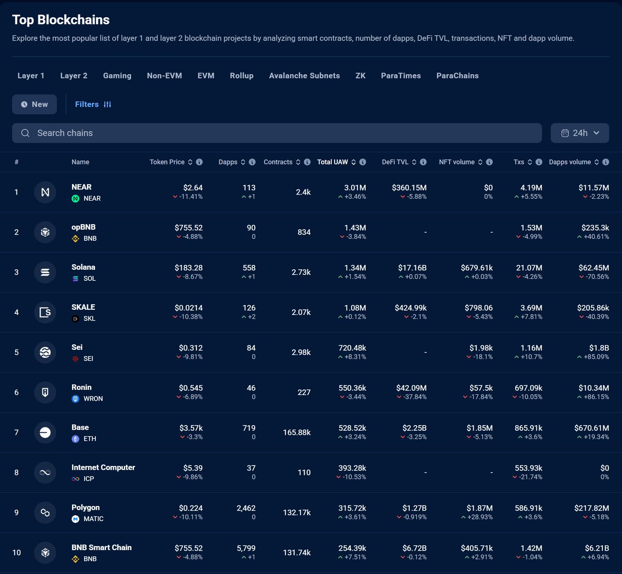Click info icon next to Contracts column
The image size is (622, 574).
pyautogui.click(x=308, y=162)
